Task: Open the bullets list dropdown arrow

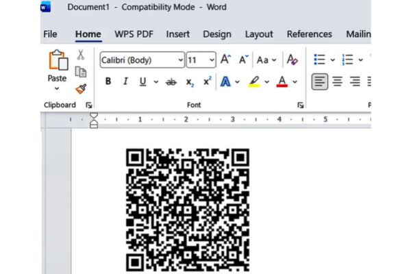Action: point(333,60)
